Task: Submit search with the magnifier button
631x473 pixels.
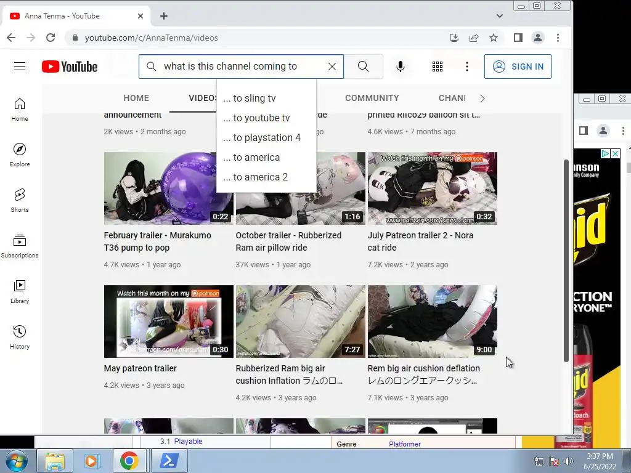Action: click(x=364, y=67)
